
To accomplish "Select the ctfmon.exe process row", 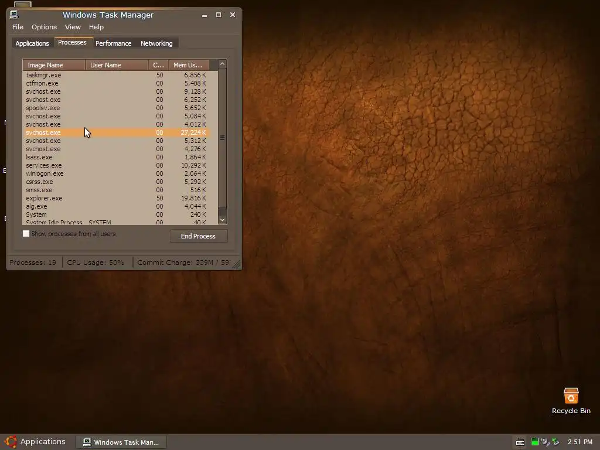I will [116, 83].
